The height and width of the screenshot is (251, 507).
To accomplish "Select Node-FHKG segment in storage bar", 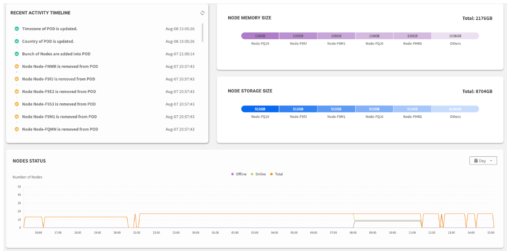I will pos(412,109).
